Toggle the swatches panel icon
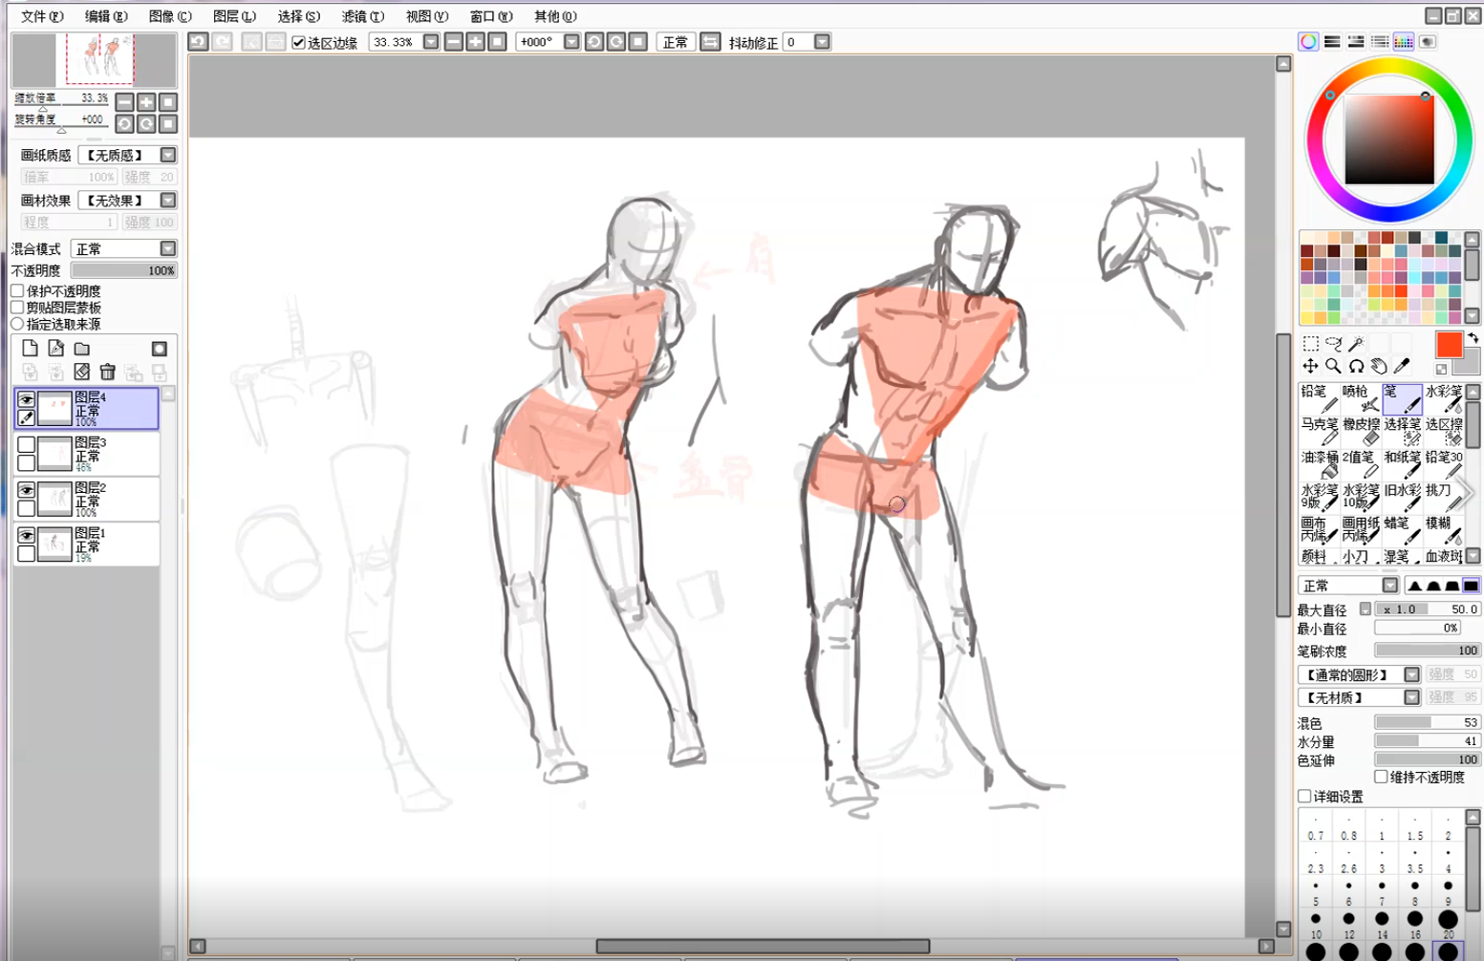The height and width of the screenshot is (961, 1484). (1403, 42)
